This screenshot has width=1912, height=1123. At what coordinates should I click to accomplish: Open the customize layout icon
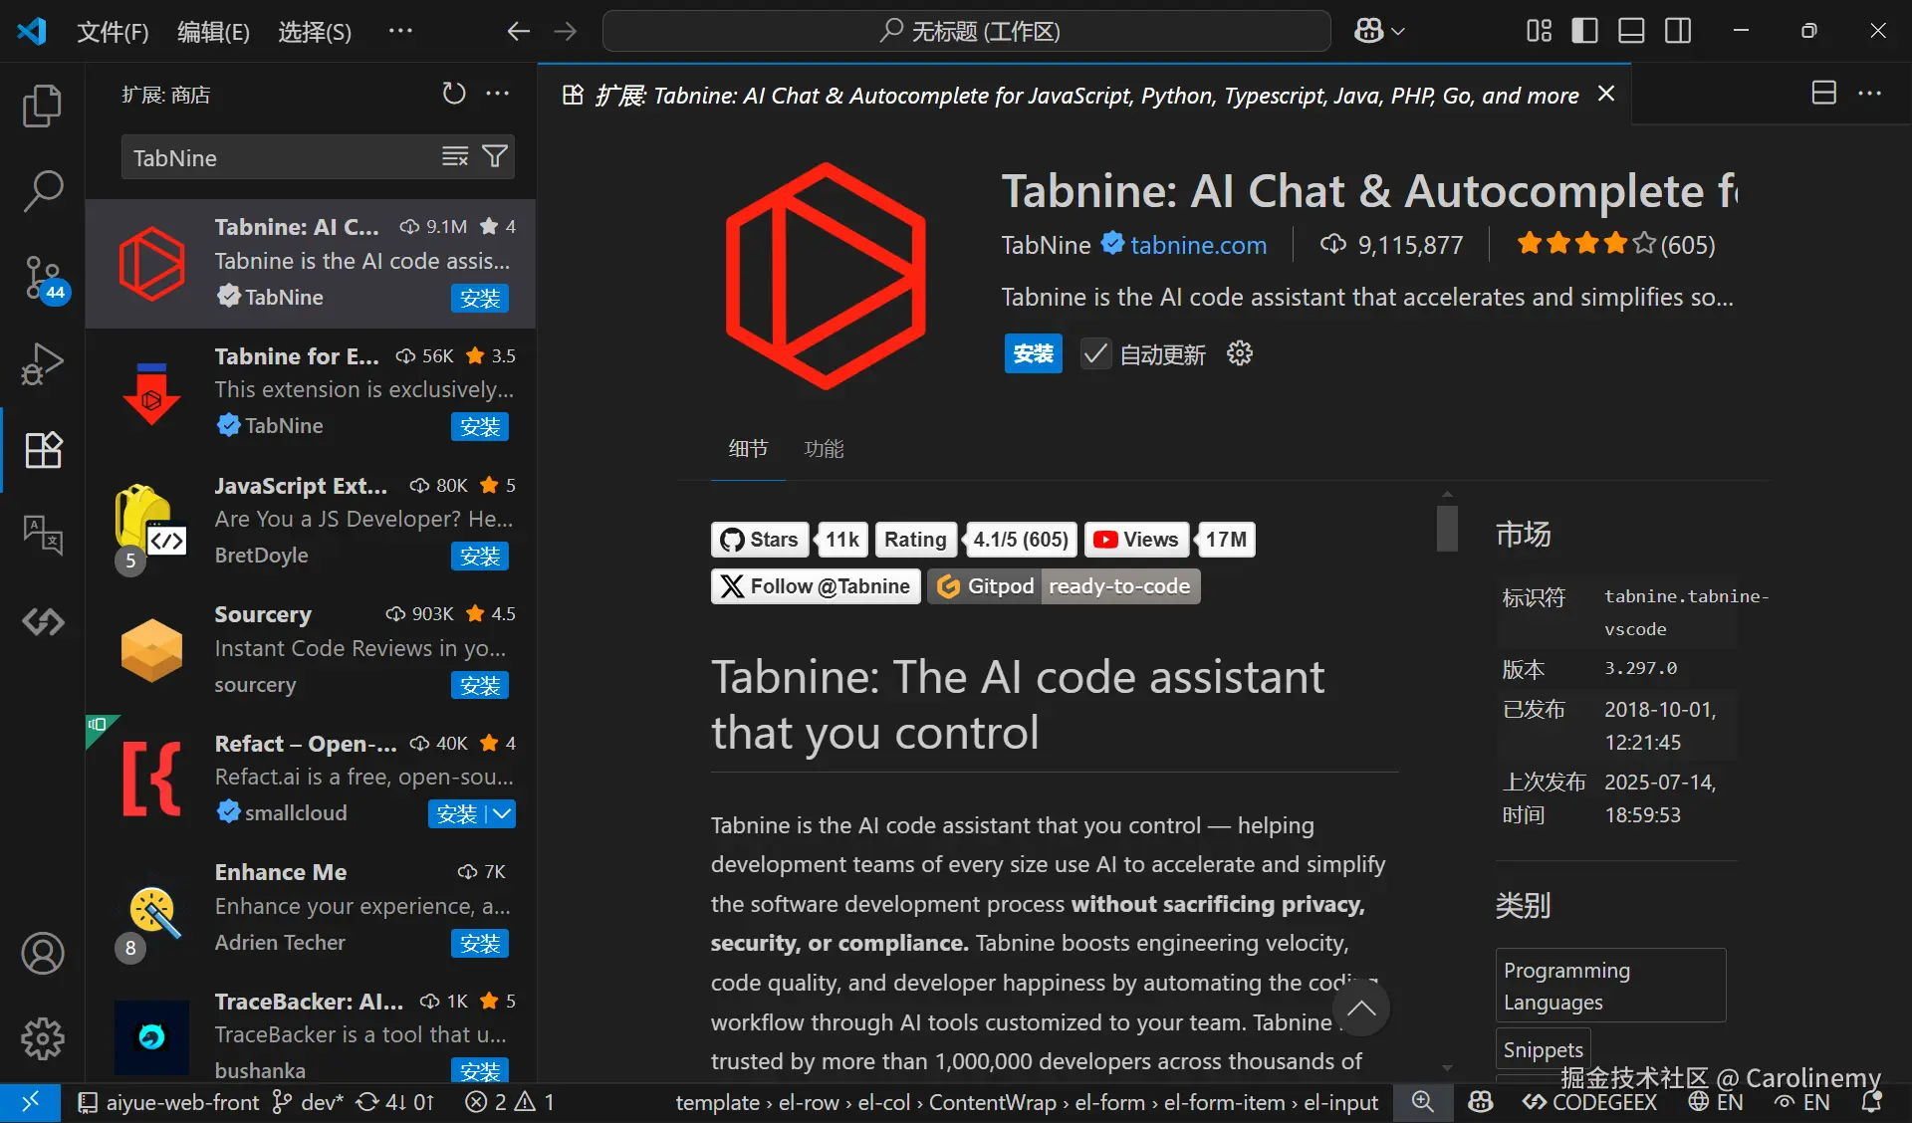pos(1539,31)
